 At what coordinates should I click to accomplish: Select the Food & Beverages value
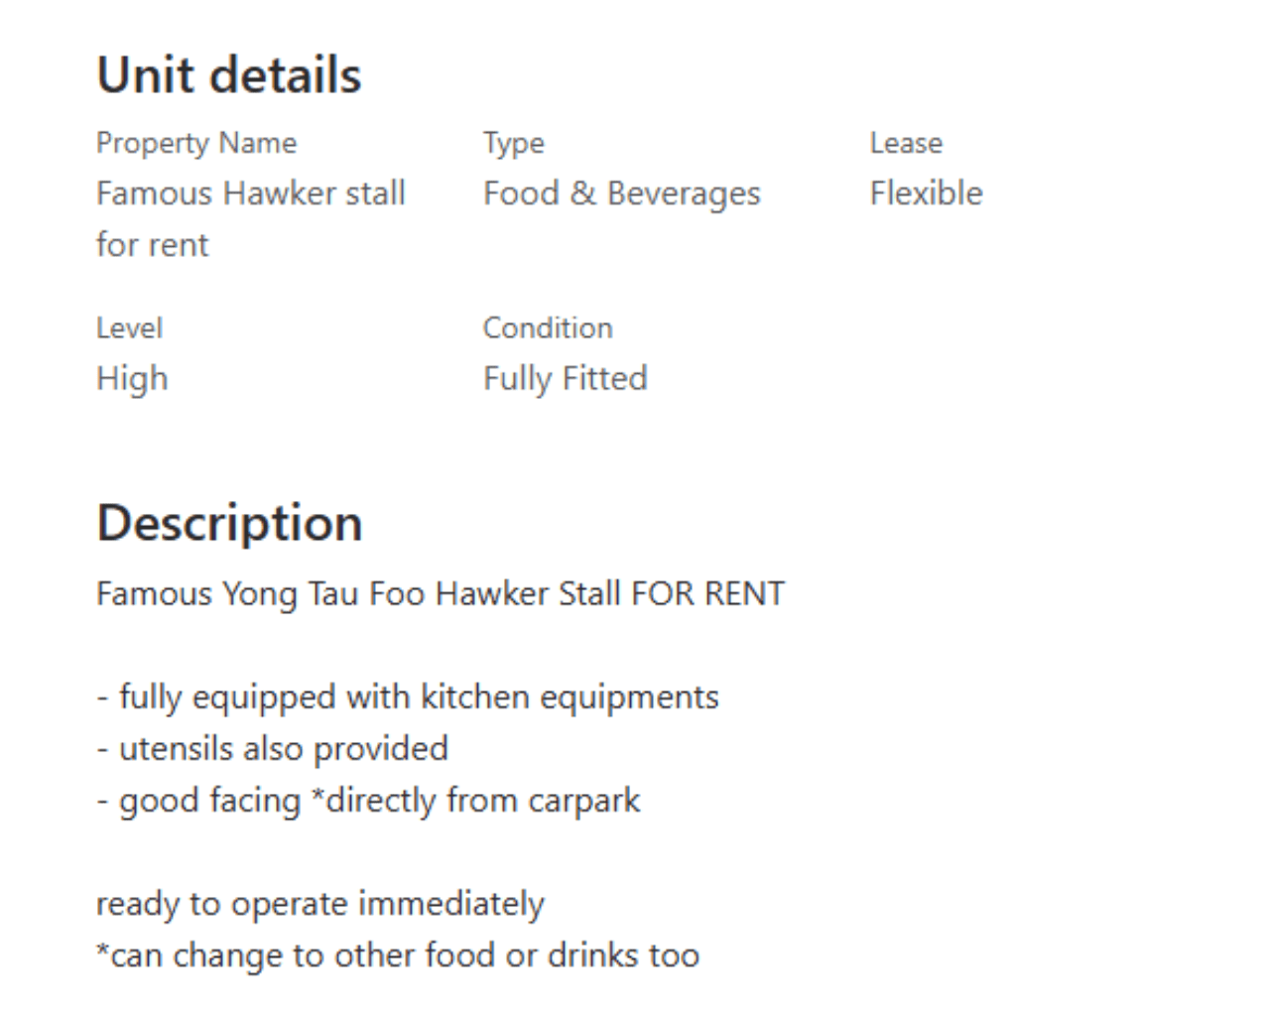pos(622,192)
